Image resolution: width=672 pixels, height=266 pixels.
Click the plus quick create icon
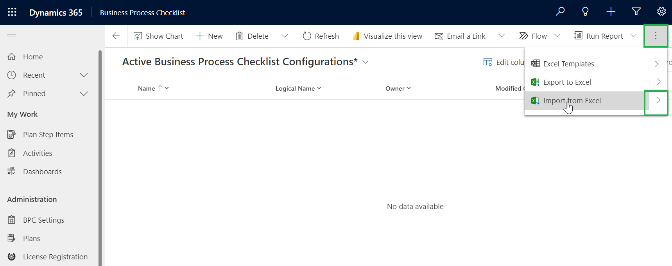tap(611, 12)
